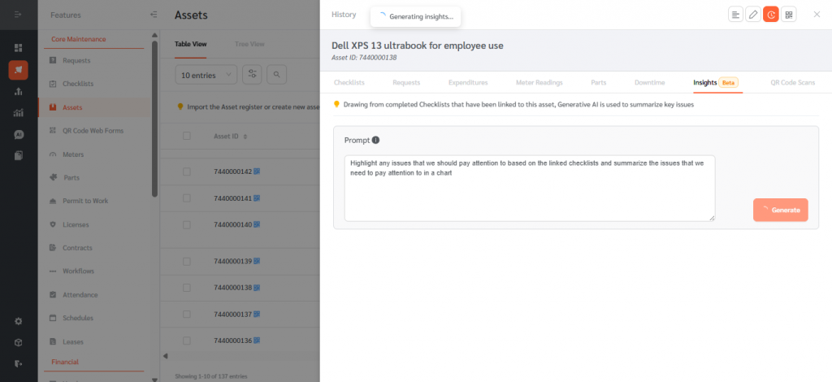Collapse the Features sidebar panel
Viewport: 832px width, 382px height.
[154, 15]
